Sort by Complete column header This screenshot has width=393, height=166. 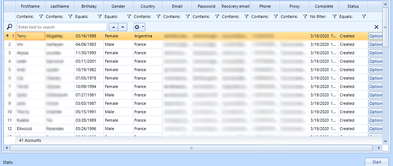(x=324, y=6)
